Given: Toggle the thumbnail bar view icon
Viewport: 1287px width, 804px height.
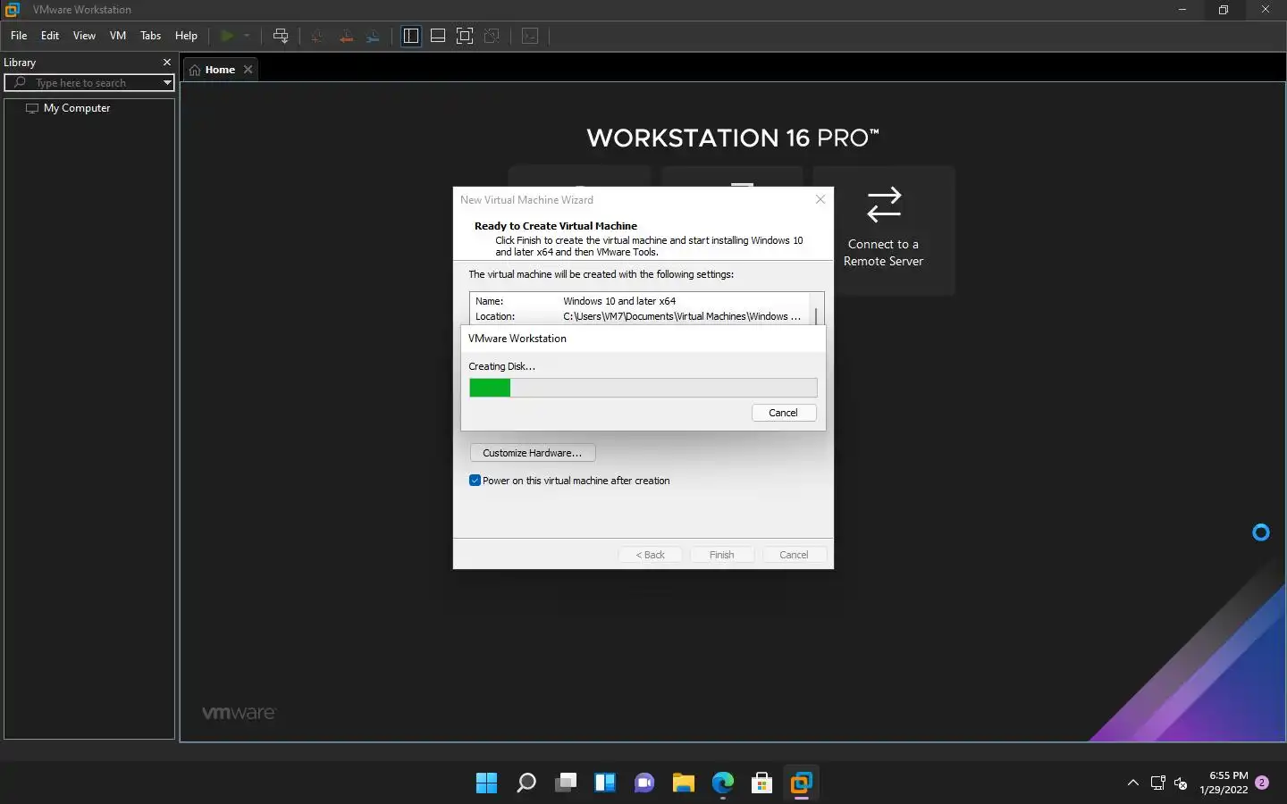Looking at the screenshot, I should pyautogui.click(x=438, y=36).
